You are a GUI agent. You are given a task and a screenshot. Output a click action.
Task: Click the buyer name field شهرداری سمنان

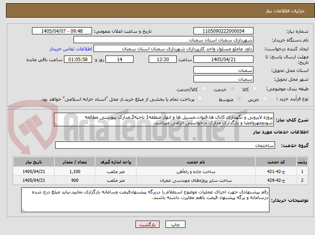[163, 40]
